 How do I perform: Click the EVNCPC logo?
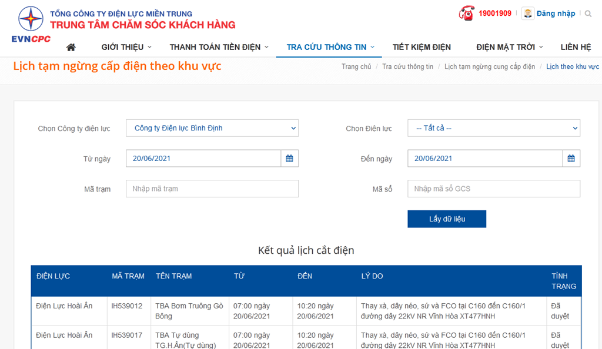click(31, 24)
